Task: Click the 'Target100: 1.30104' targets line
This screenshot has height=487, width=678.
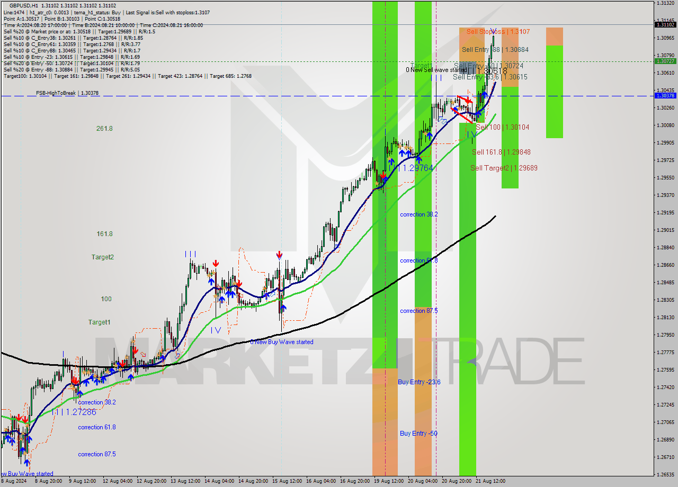Action: (x=128, y=76)
